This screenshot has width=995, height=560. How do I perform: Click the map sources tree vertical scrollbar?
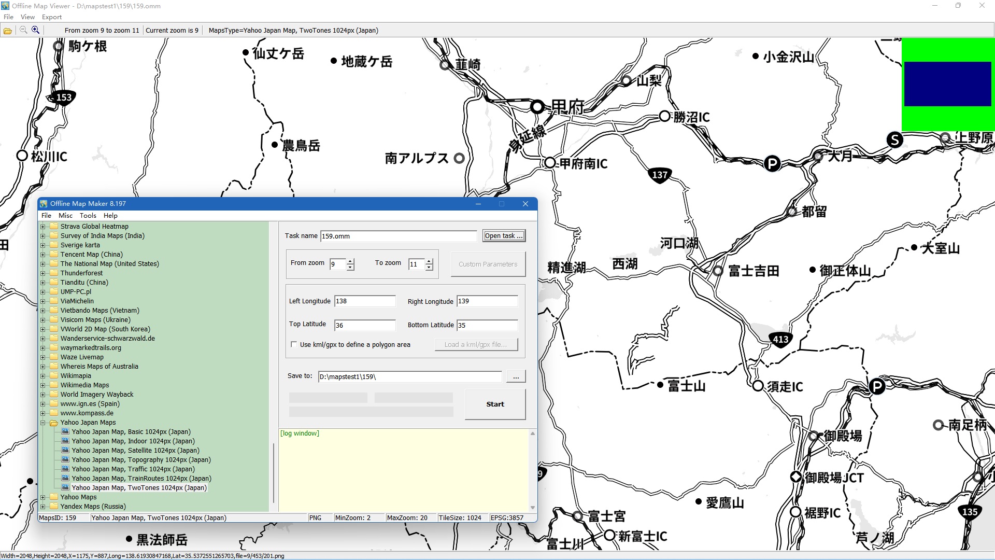coord(273,473)
